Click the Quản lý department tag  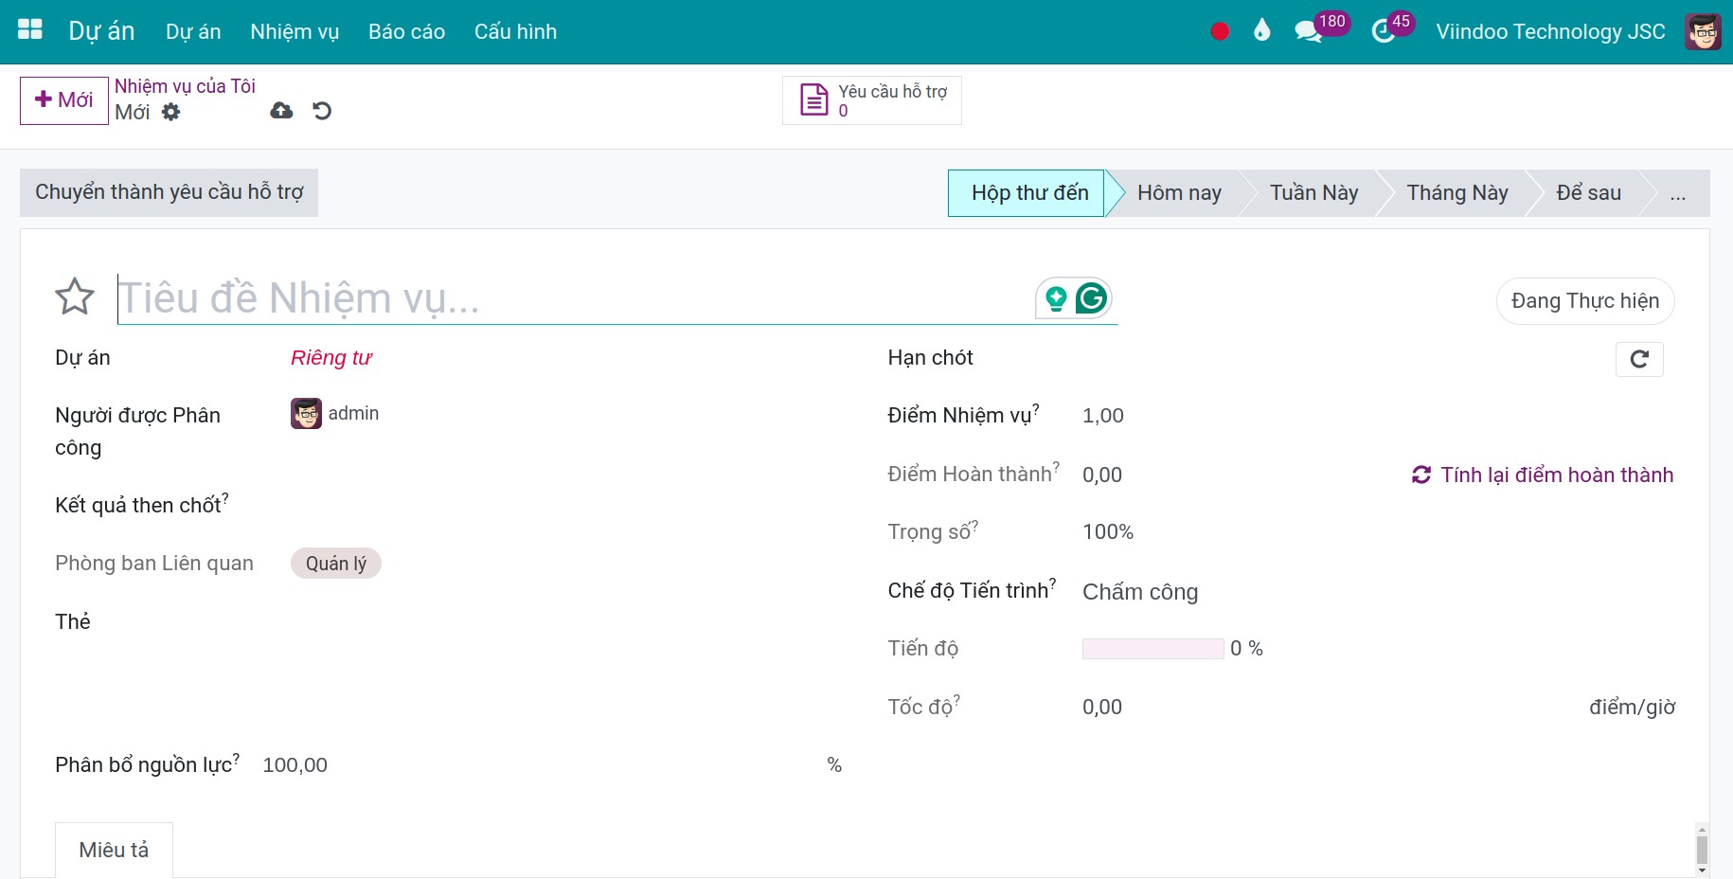coord(336,564)
